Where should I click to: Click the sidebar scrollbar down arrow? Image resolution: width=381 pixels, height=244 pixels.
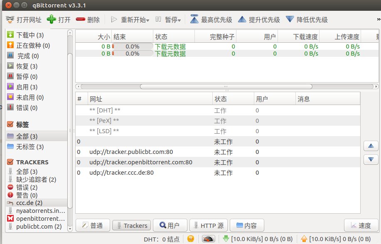(70, 229)
